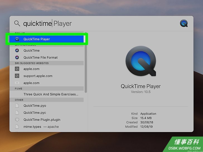
Task: Click the Modified date 12/08/19
Action: [x=146, y=127]
